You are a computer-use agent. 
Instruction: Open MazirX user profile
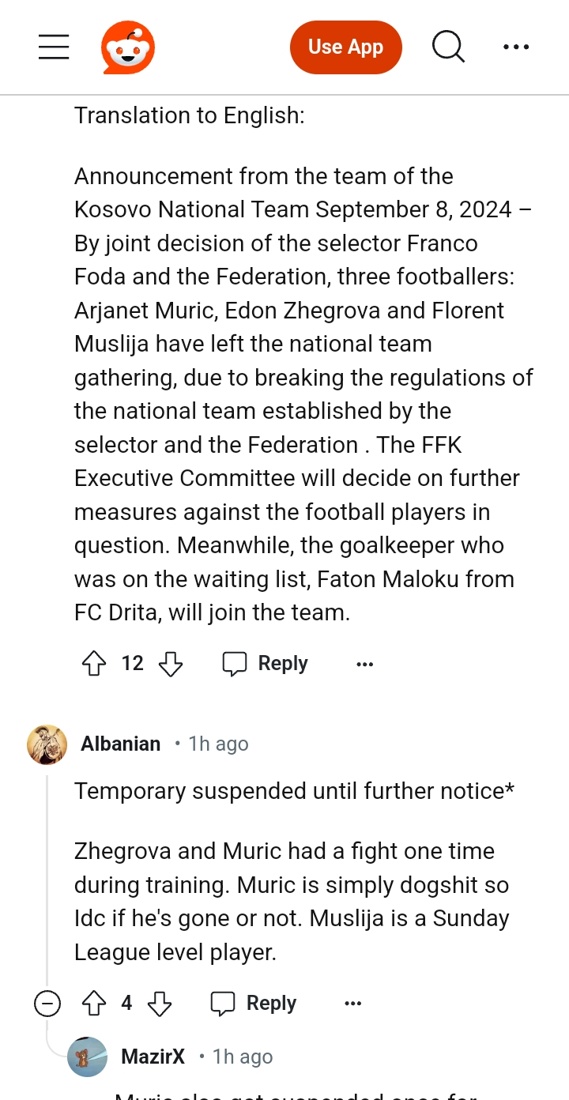[153, 1057]
